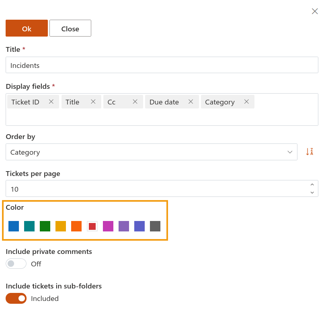Pick the yellow color swatch

coord(61,226)
